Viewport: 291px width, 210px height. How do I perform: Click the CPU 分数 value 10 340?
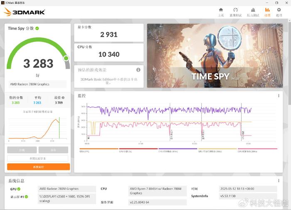click(109, 54)
